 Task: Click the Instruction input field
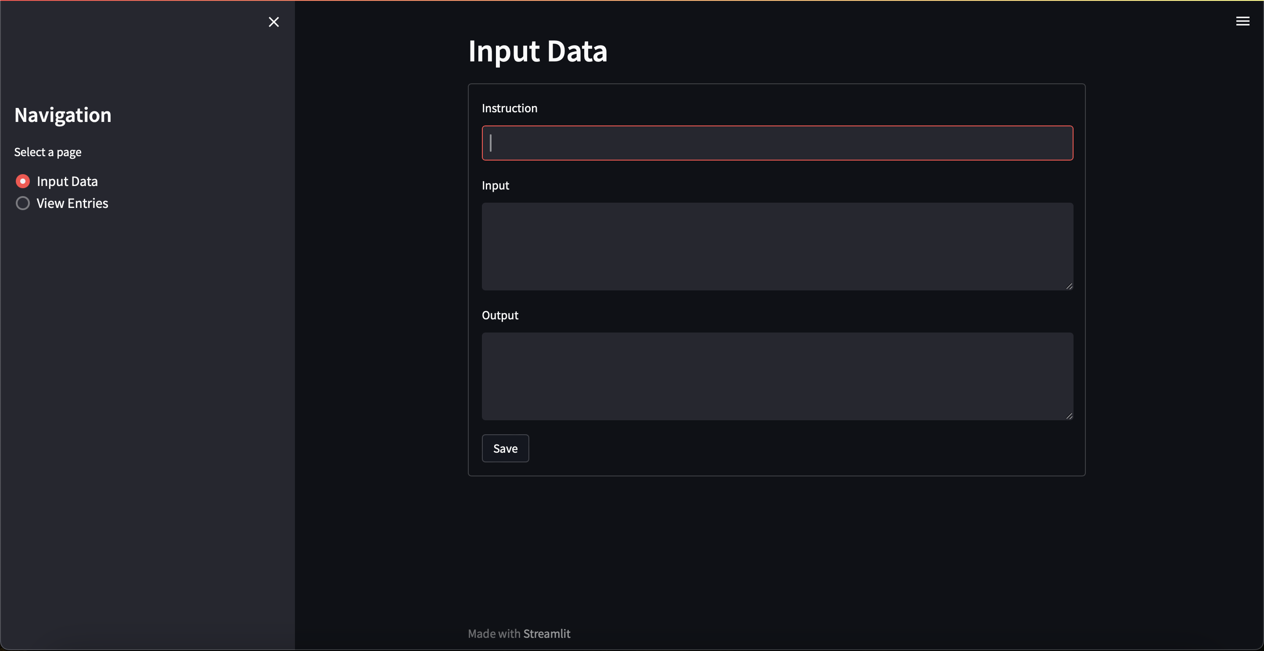[x=777, y=143]
